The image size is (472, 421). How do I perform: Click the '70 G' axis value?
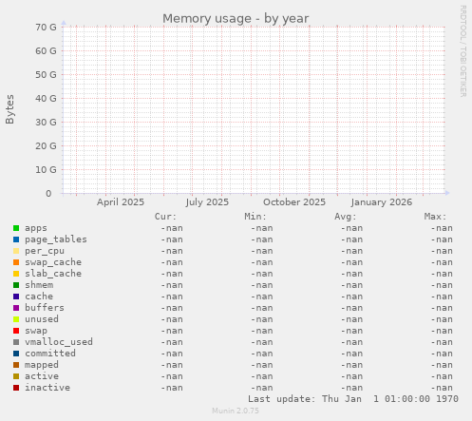click(46, 28)
